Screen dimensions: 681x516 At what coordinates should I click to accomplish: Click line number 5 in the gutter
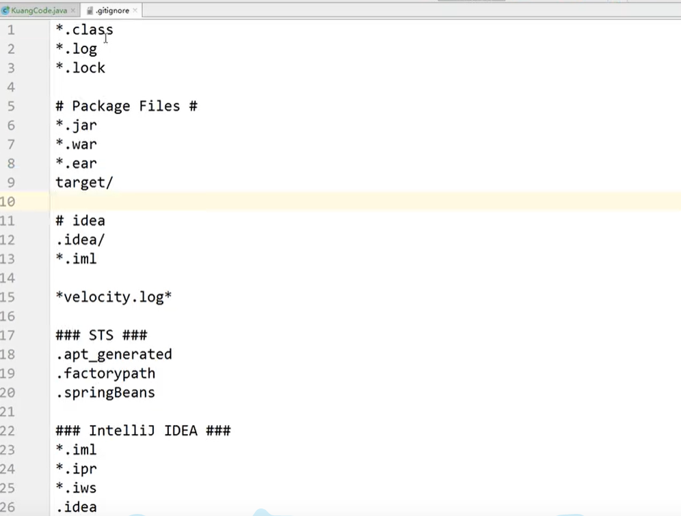[x=11, y=107]
